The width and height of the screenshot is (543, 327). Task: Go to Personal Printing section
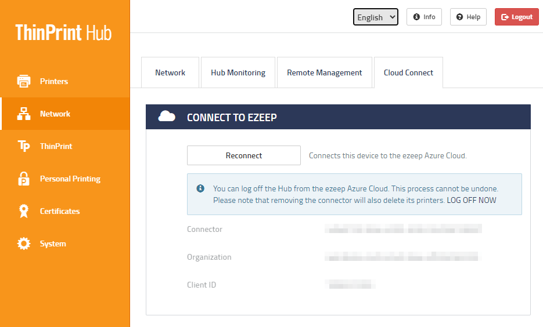click(65, 179)
